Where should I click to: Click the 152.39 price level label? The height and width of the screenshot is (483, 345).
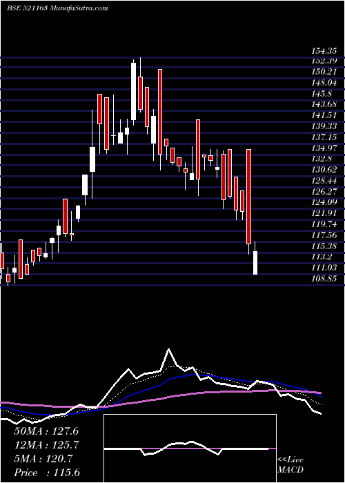[323, 61]
